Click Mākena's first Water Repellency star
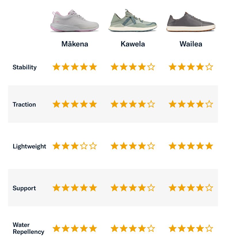Screen dimensions: 226x247 [x=56, y=228]
